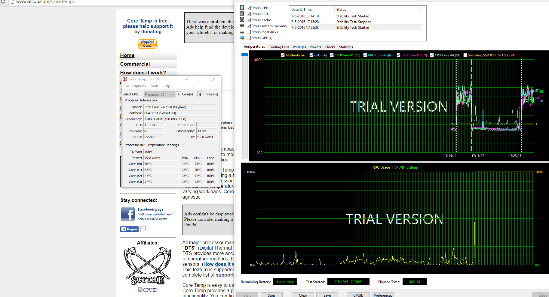Open the Clocks tab
Screen dimensions: 549x297
(330, 47)
